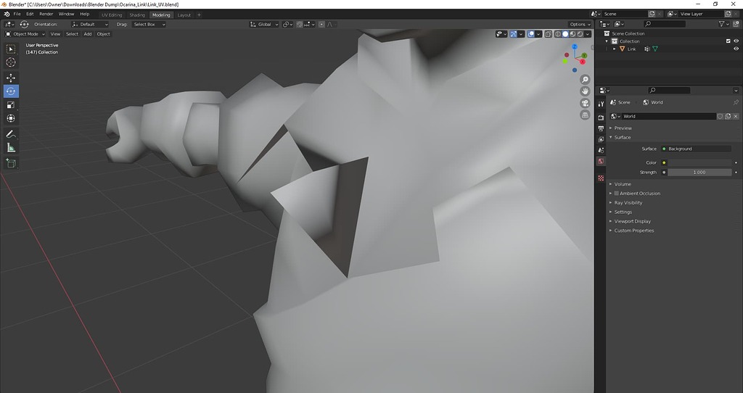The height and width of the screenshot is (393, 743).
Task: Switch to Rendered viewport shading
Action: click(580, 34)
